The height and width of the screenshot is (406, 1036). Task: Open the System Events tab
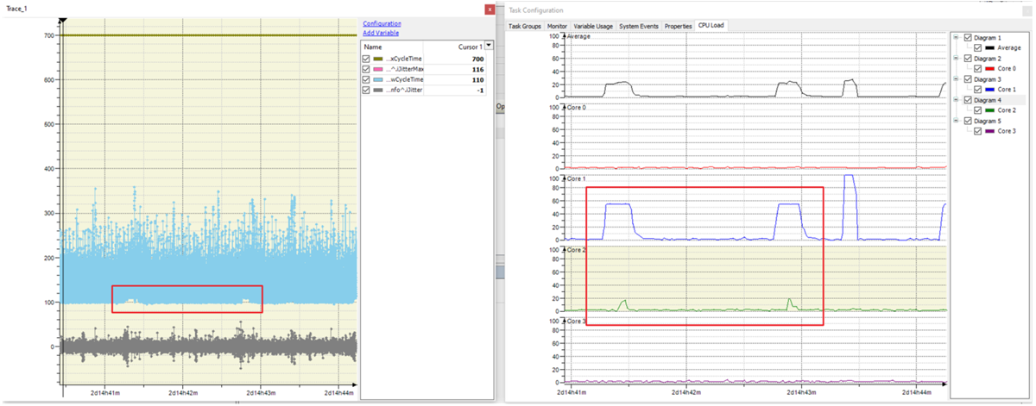638,27
